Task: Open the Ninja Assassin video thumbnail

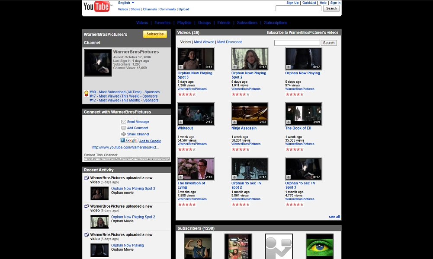Action: (x=250, y=114)
